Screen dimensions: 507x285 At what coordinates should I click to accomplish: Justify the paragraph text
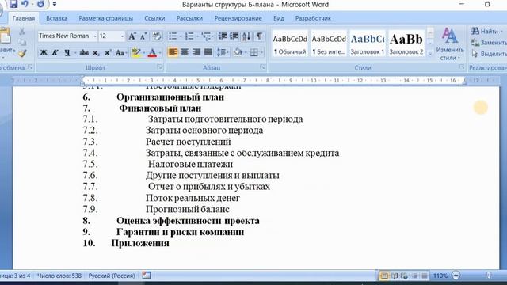coord(208,52)
